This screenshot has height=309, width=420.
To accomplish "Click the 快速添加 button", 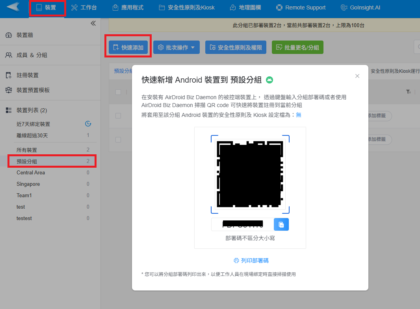I will [x=128, y=47].
